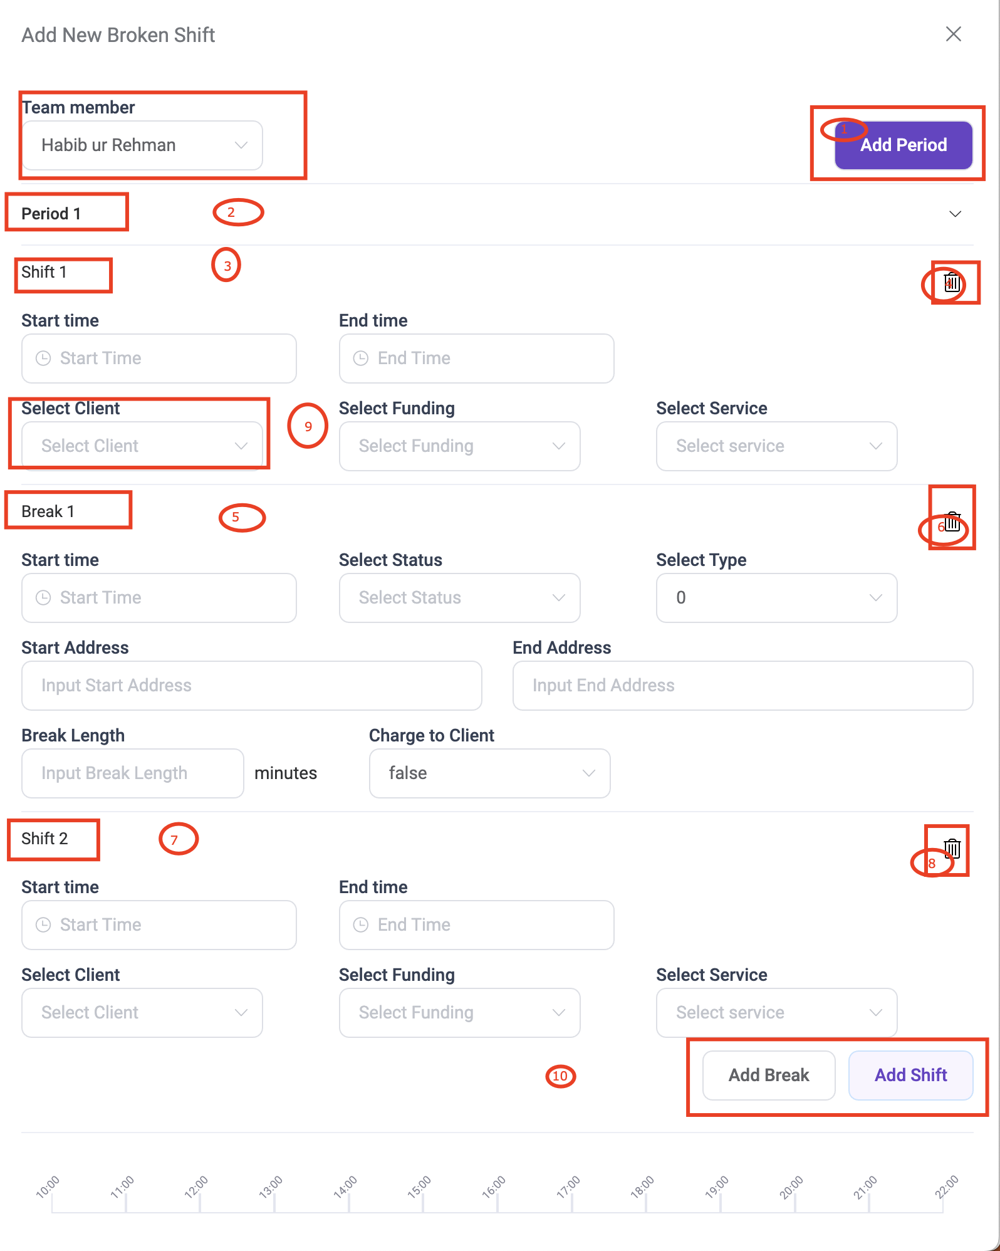The height and width of the screenshot is (1251, 1000).
Task: Open Shift 1 Select Funding dropdown
Action: tap(460, 446)
